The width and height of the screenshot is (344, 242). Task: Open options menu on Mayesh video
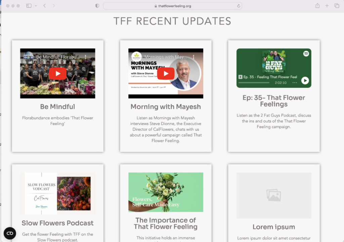click(193, 57)
